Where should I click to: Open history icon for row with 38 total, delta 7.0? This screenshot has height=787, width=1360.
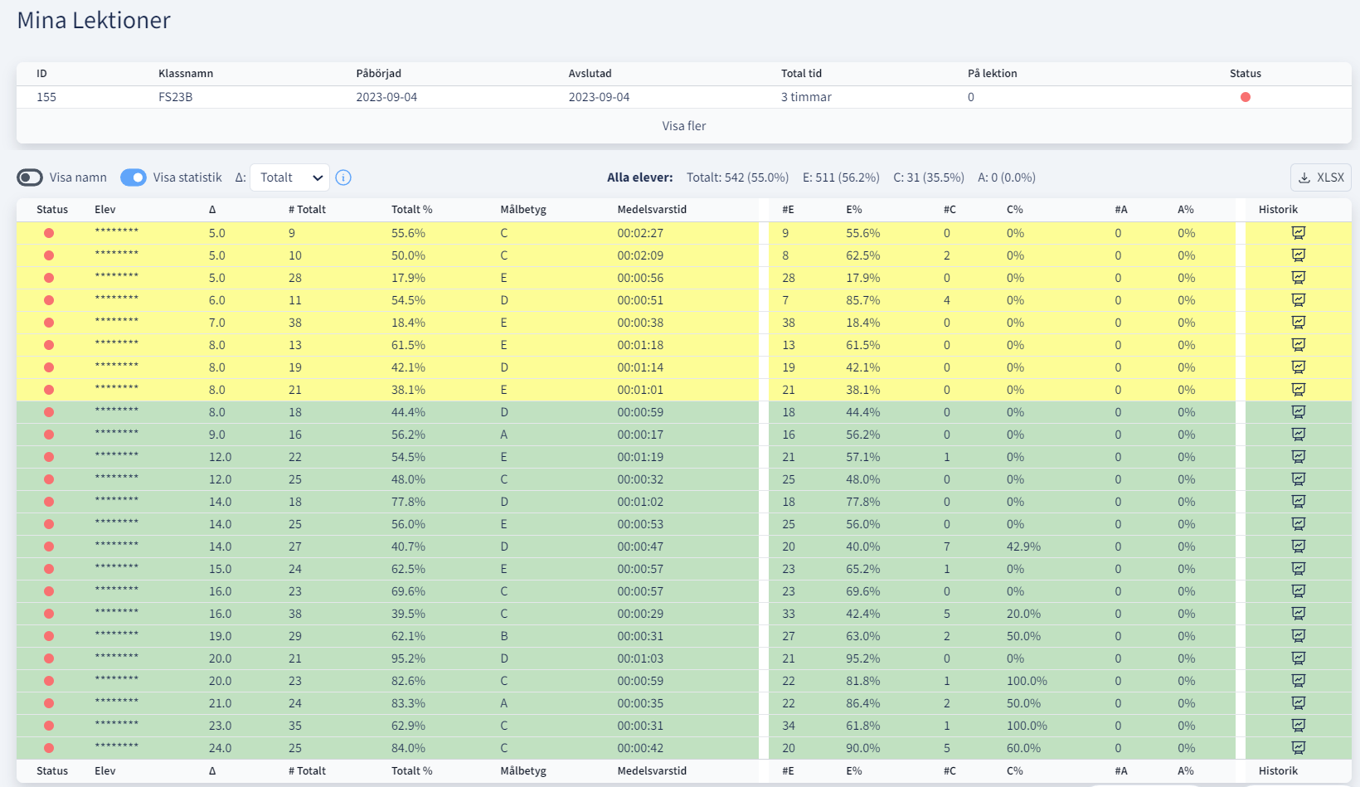1298,323
